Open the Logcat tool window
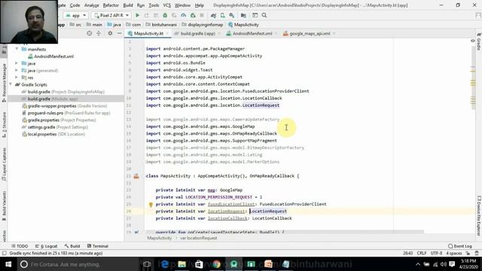This screenshot has width=482, height=271. click(47, 246)
